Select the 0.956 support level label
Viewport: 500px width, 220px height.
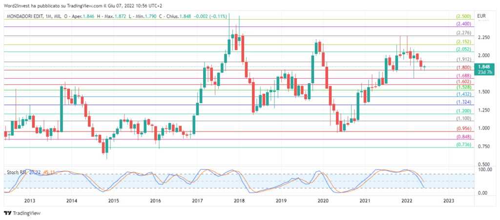pyautogui.click(x=463, y=128)
